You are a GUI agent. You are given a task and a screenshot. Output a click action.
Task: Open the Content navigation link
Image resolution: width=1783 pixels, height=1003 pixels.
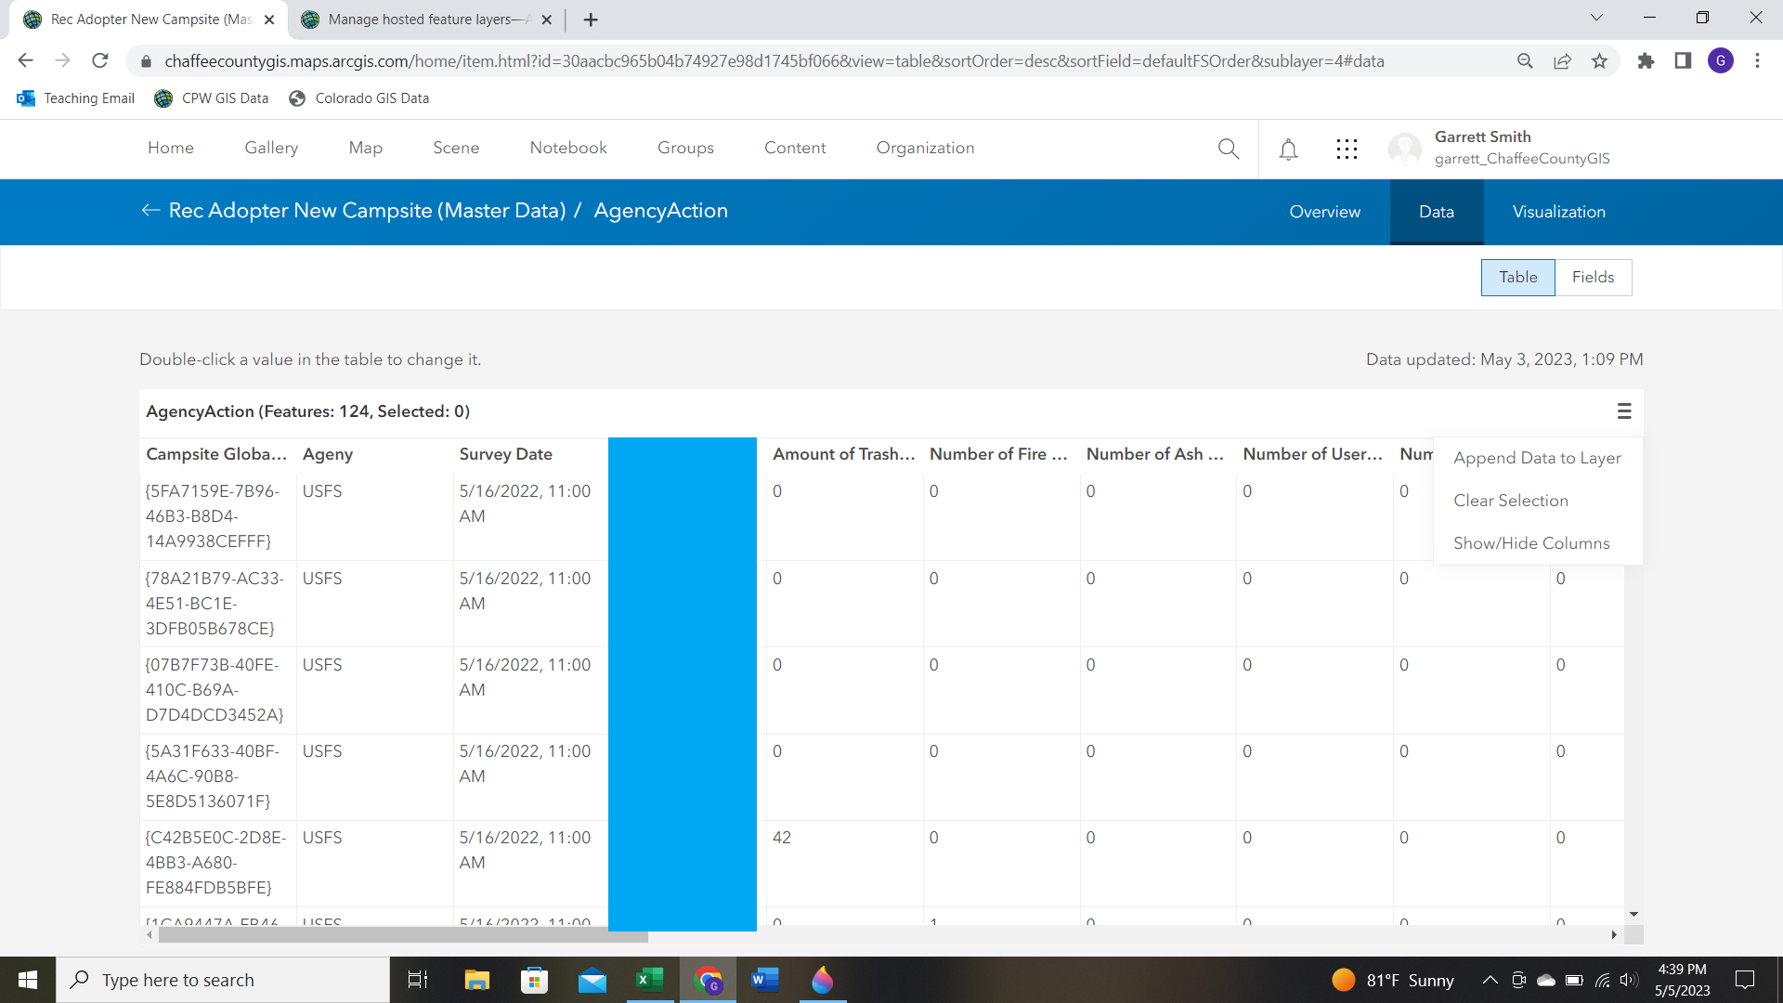pyautogui.click(x=795, y=148)
